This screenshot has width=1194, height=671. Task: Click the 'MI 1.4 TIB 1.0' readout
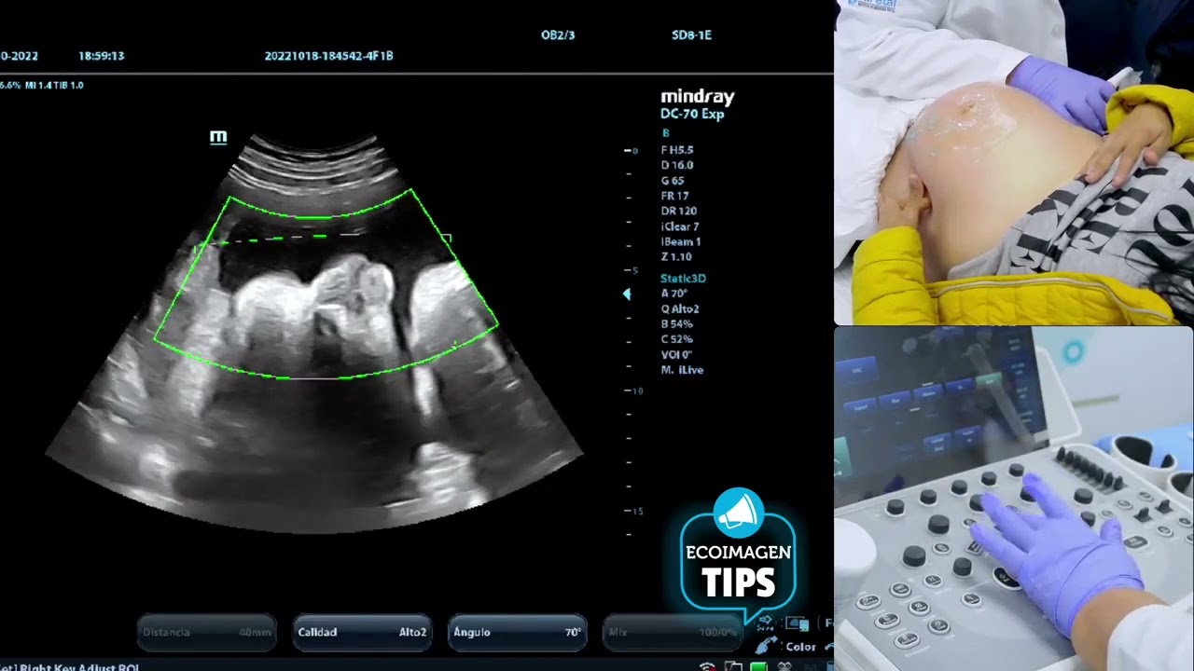(x=54, y=85)
